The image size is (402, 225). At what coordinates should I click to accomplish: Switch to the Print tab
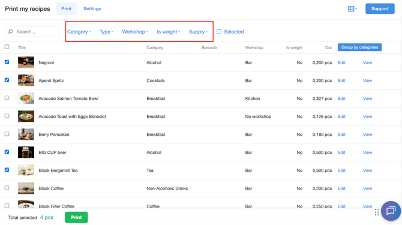click(67, 9)
